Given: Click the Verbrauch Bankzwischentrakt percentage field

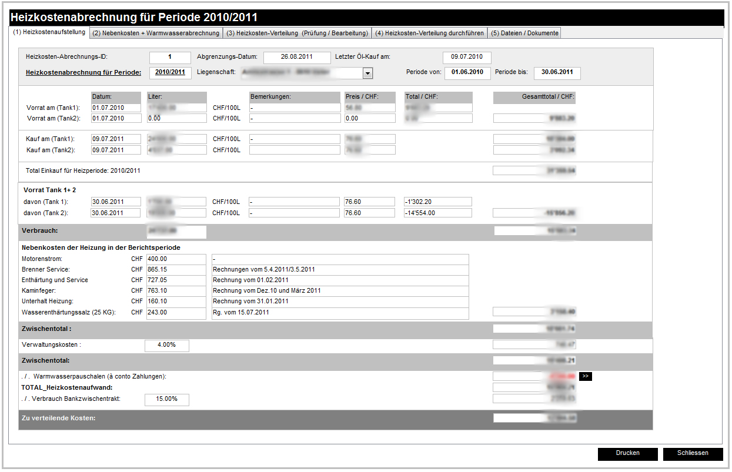Looking at the screenshot, I should (x=166, y=400).
